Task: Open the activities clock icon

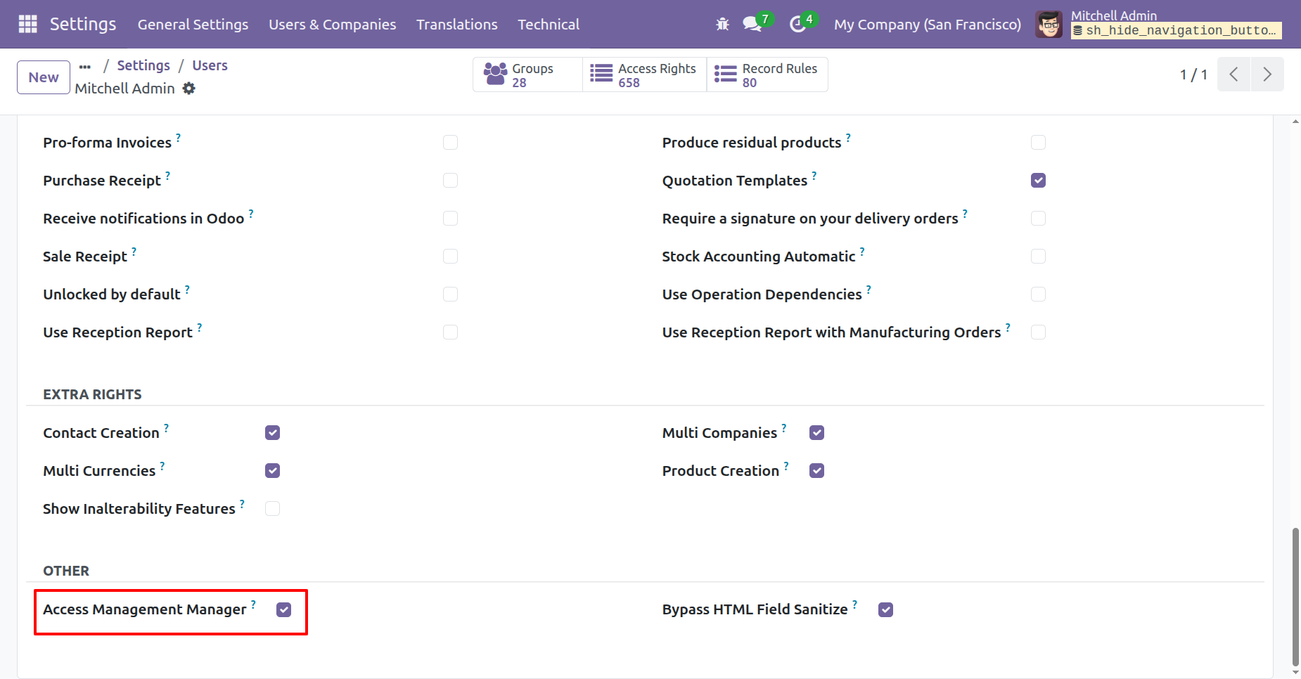Action: tap(797, 25)
